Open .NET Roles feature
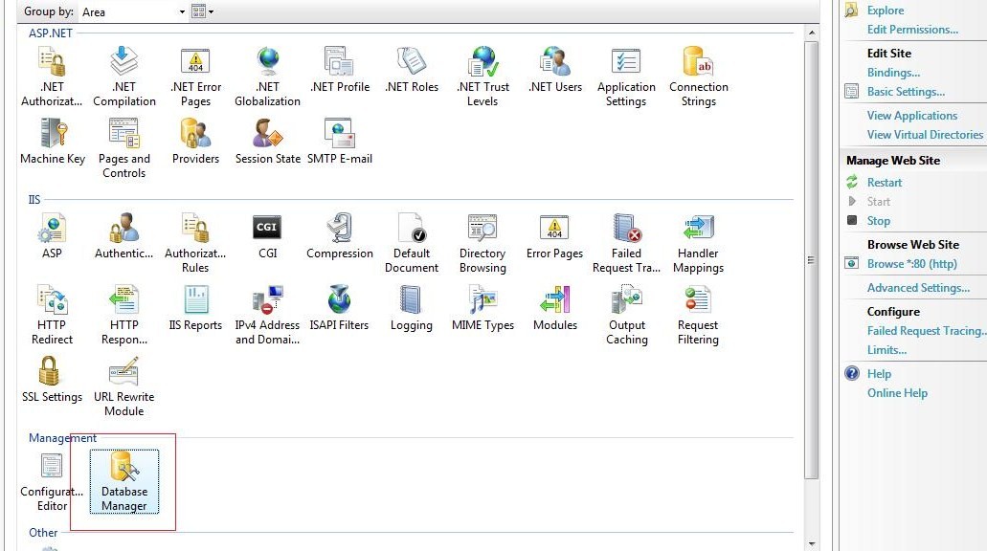The width and height of the screenshot is (987, 551). pos(412,70)
